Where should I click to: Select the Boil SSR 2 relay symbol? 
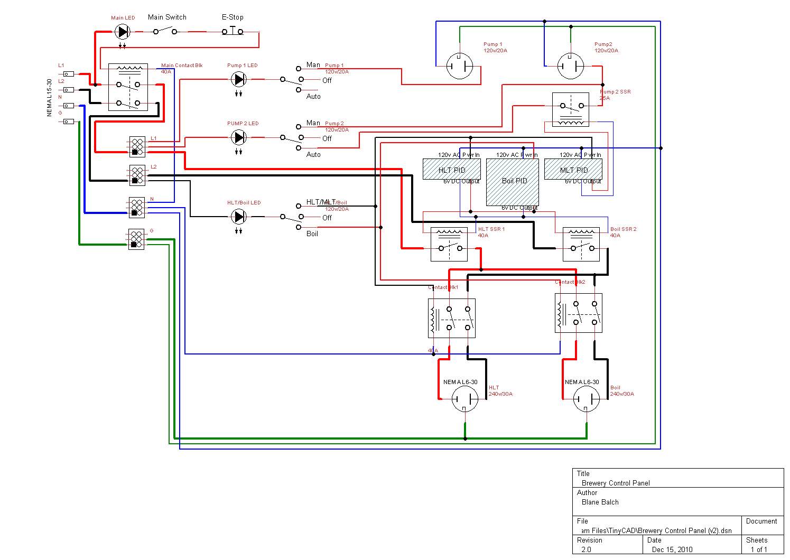[x=581, y=244]
